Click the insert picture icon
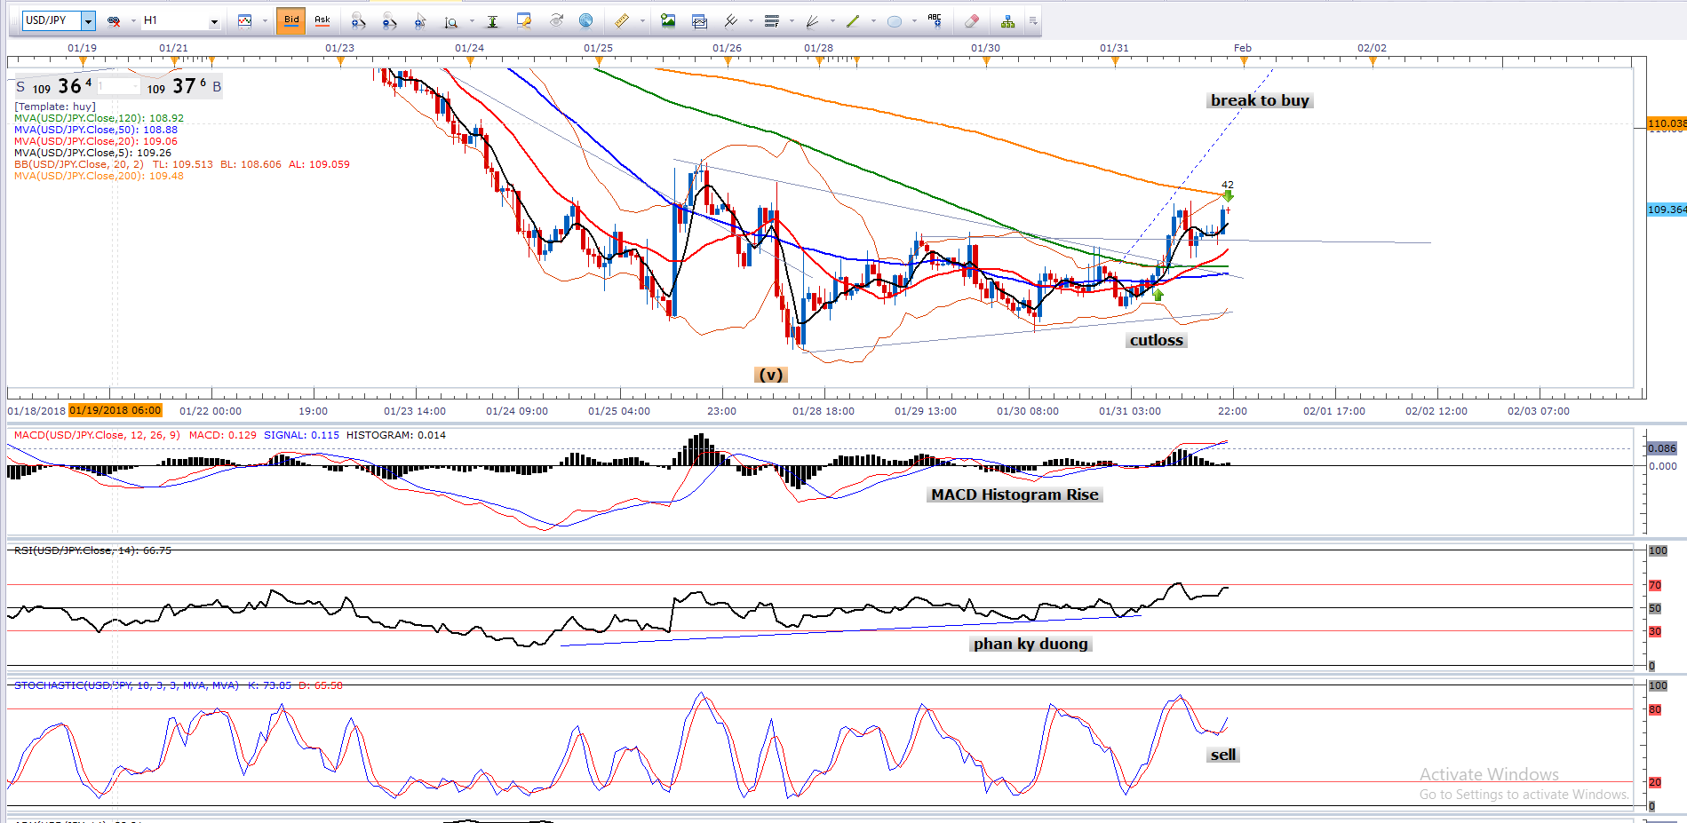Image resolution: width=1687 pixels, height=823 pixels. click(668, 20)
